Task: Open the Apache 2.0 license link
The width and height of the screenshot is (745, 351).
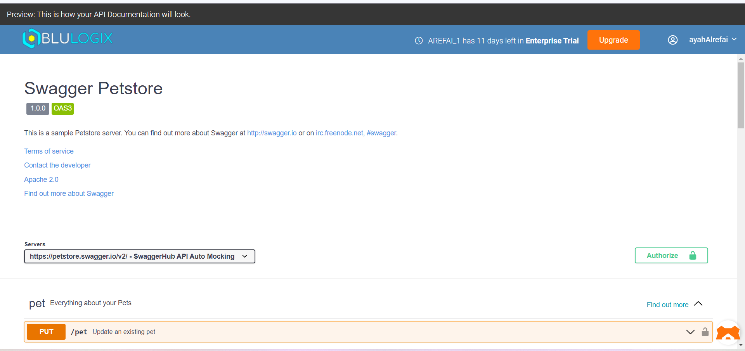Action: [x=41, y=180]
